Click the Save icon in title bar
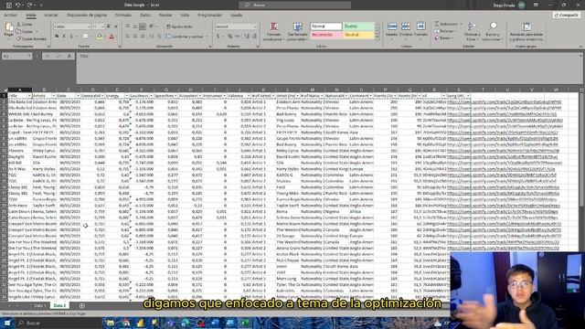Viewport: 585px width, 329px height. pos(8,5)
